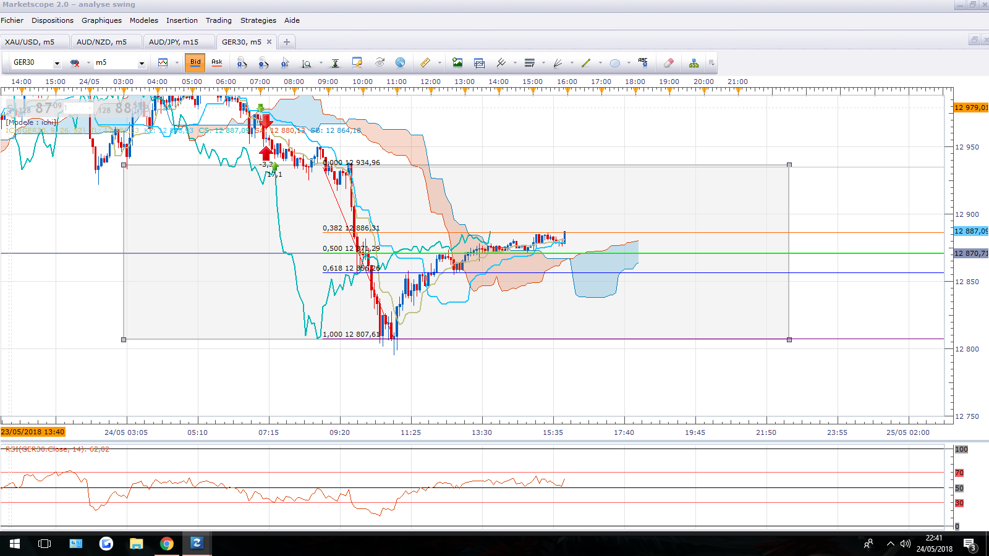Viewport: 989px width, 556px height.
Task: Switch to the AUD/NZD, m5 tab
Action: (106, 42)
